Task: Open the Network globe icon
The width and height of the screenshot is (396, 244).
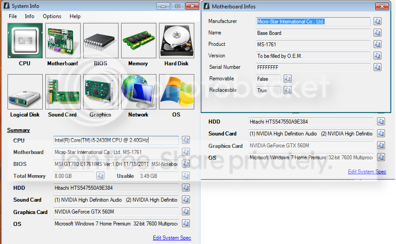Action: pyautogui.click(x=139, y=92)
